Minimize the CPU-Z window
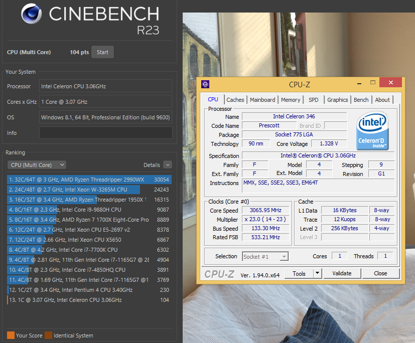Viewport: 415px width, 343px height. 359,83
